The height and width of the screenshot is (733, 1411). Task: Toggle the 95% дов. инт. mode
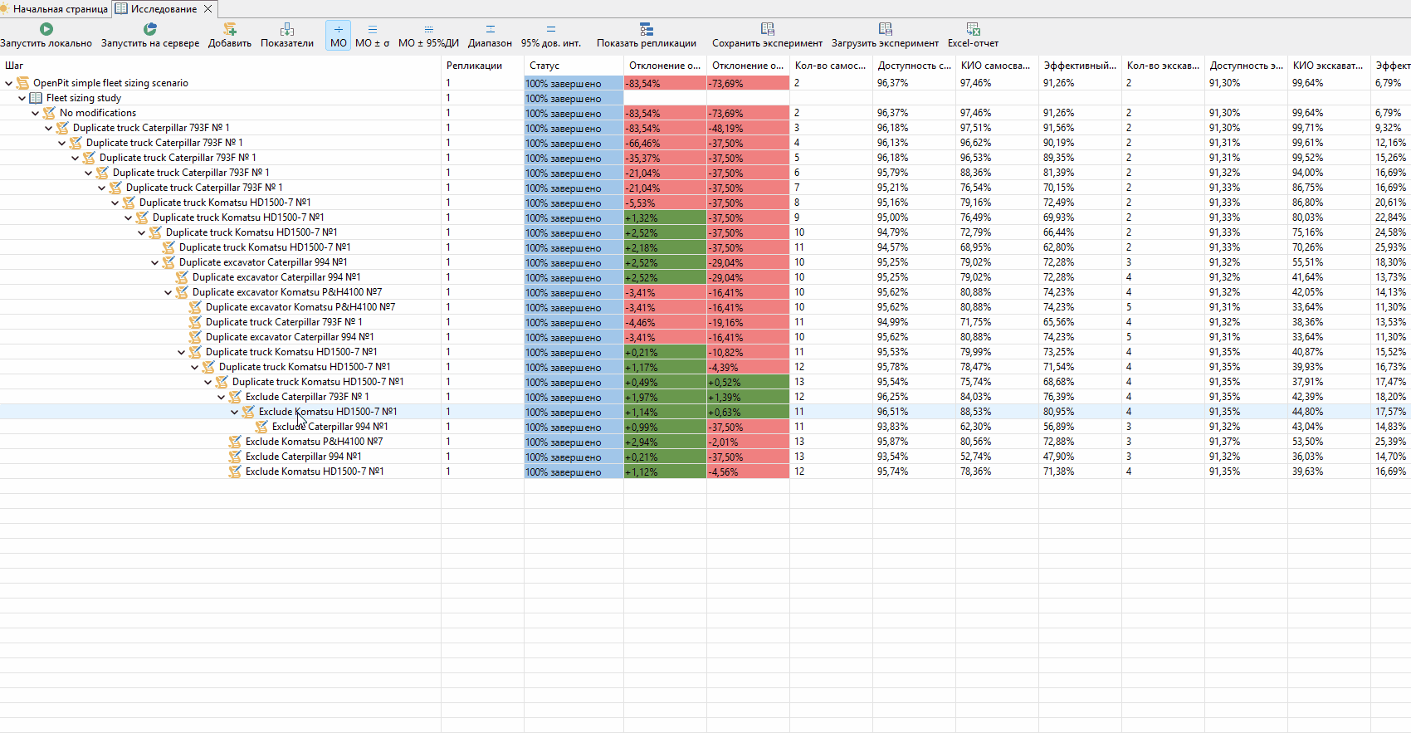tap(551, 35)
